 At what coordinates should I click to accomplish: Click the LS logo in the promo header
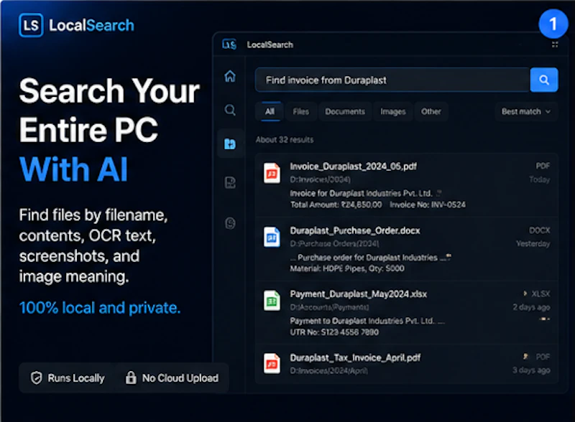[x=31, y=25]
